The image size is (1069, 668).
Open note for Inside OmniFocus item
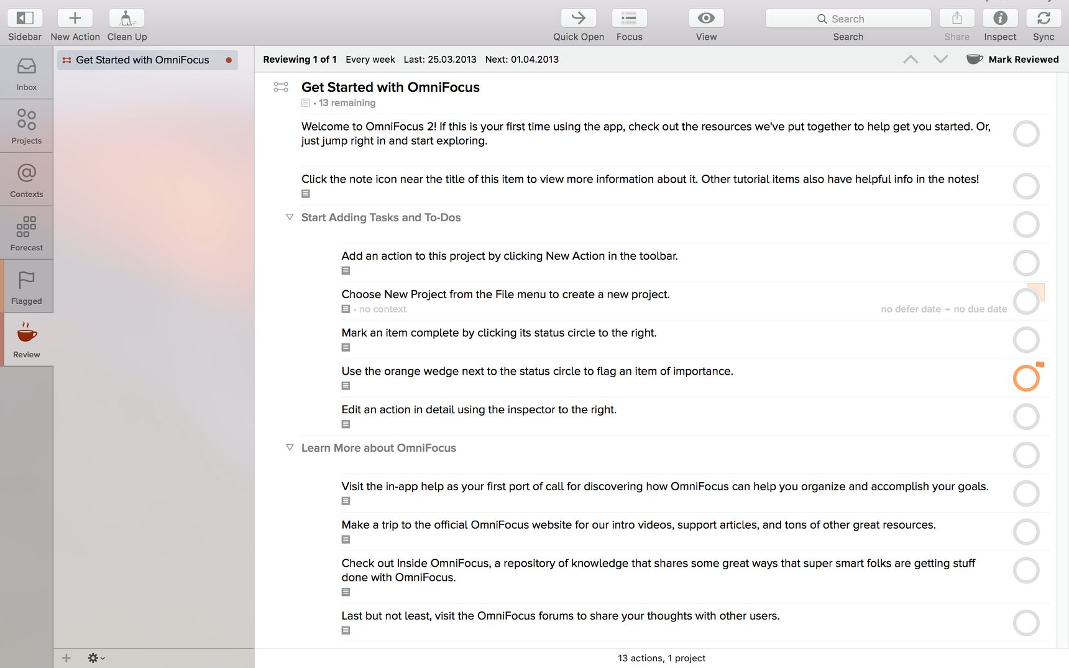point(346,592)
